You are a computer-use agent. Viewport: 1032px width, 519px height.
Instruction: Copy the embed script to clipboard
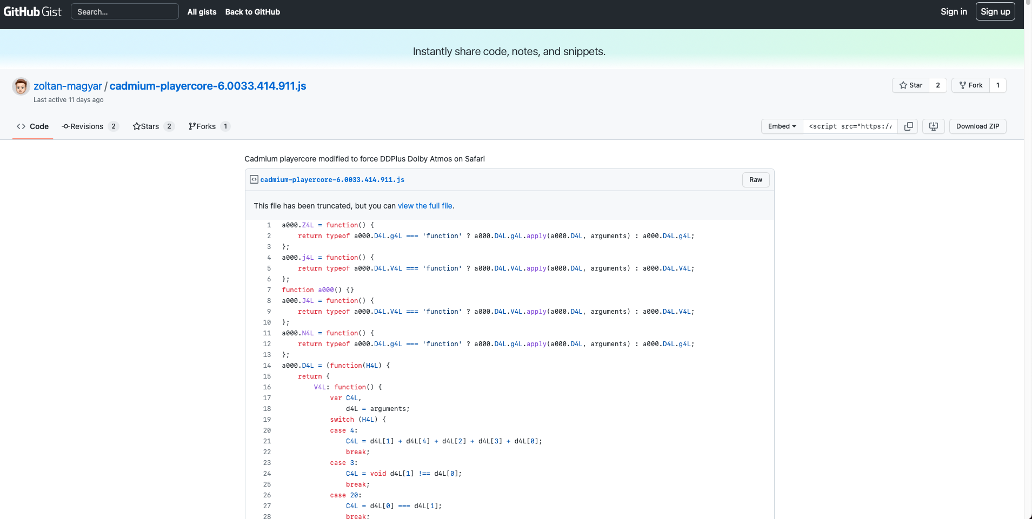tap(908, 126)
